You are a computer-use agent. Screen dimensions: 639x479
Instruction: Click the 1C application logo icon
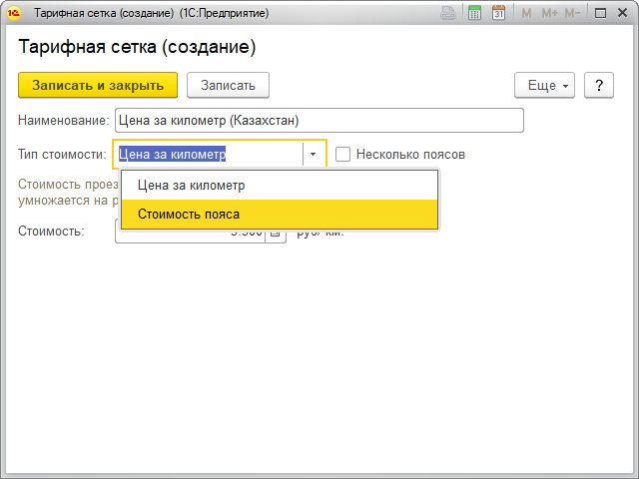point(15,14)
